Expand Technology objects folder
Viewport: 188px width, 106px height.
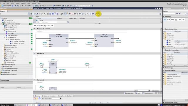coord(3,45)
